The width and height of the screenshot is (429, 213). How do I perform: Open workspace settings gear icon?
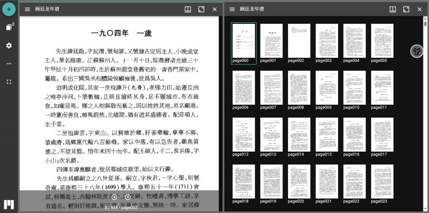click(9, 45)
